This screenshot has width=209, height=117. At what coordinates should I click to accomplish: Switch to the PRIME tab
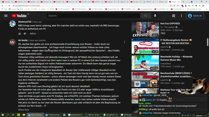(x=148, y=2)
